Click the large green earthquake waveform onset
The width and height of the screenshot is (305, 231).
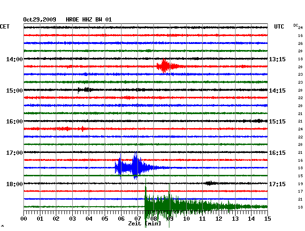click(145, 203)
